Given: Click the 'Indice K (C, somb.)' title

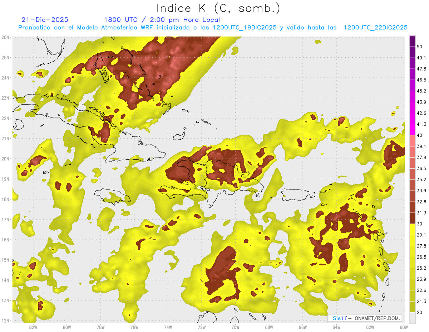Looking at the screenshot, I should pyautogui.click(x=218, y=8).
